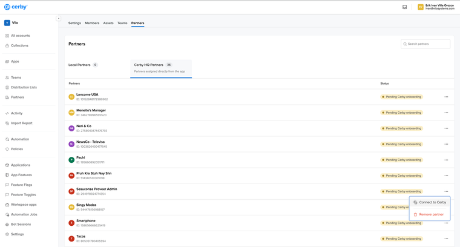The height and width of the screenshot is (247, 460).
Task: Select the Partners top tab
Action: pos(137,23)
